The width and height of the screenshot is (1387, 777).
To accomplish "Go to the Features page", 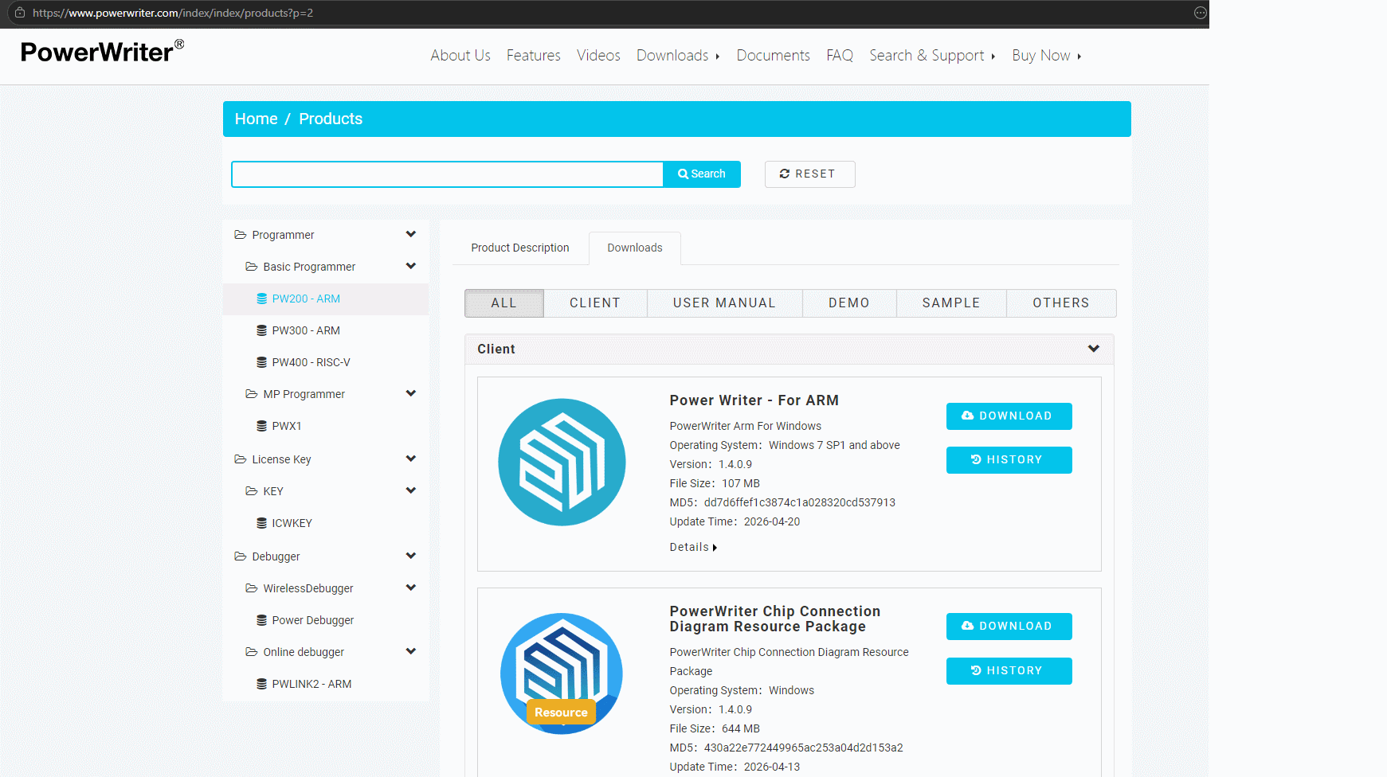I will [534, 56].
